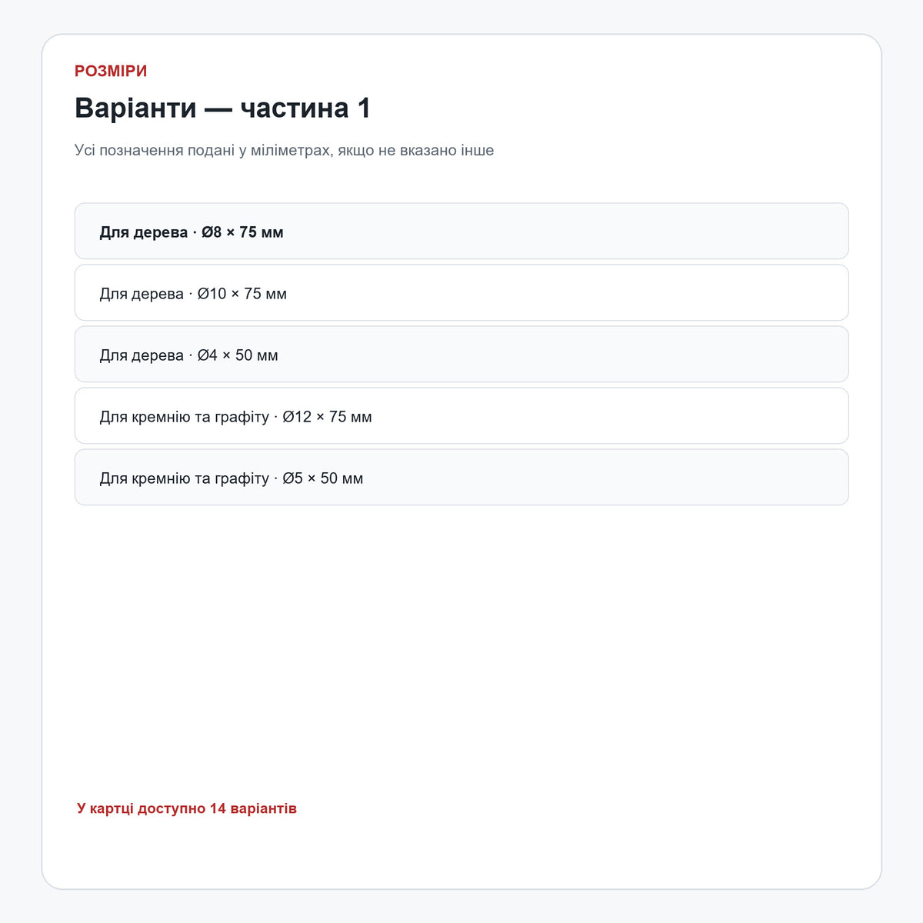The width and height of the screenshot is (923, 923).
Task: Click the subtitle about millimeter units
Action: (284, 150)
